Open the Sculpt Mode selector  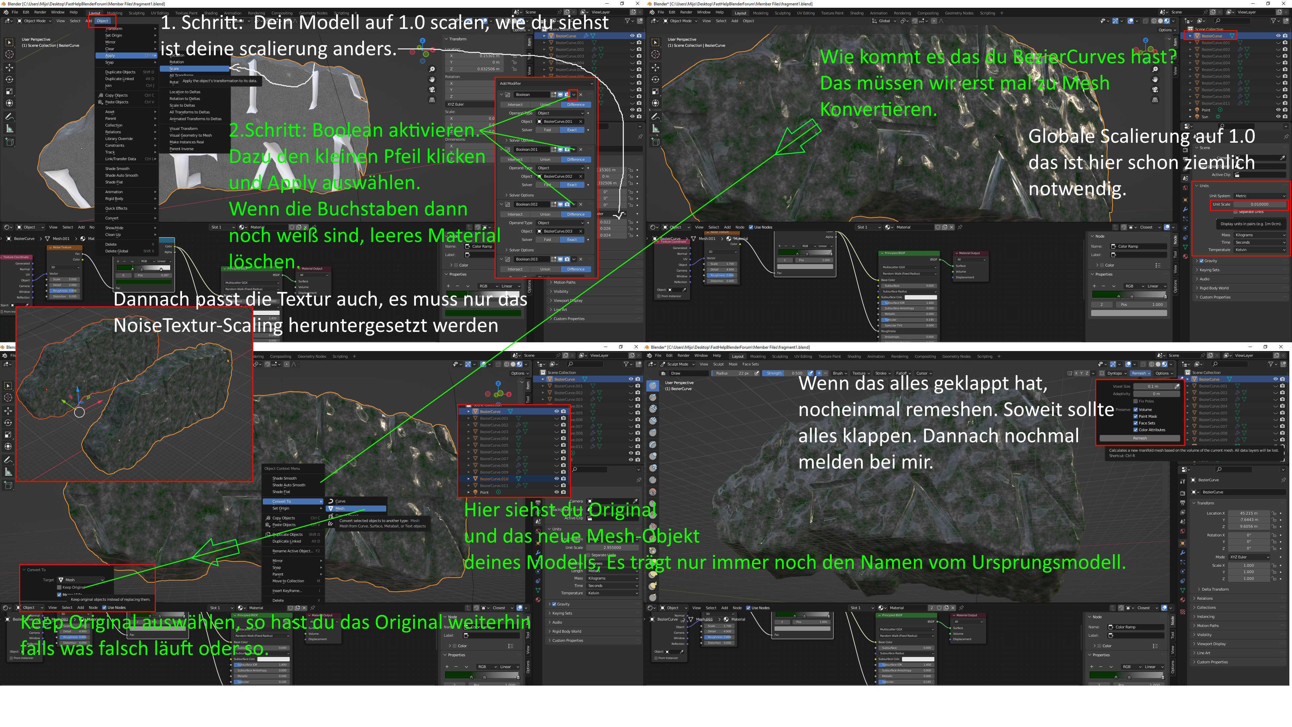pos(678,364)
